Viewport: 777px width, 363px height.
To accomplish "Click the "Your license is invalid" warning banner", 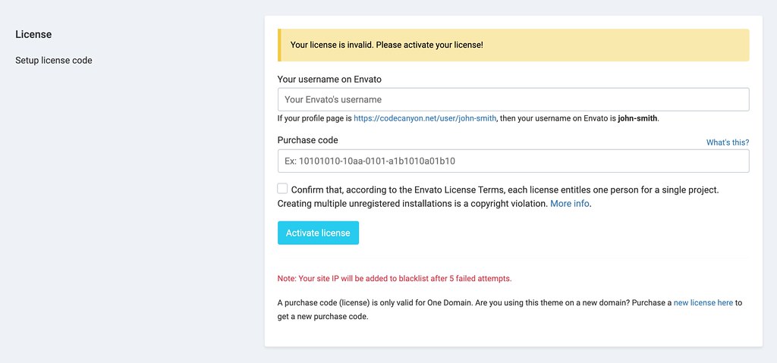I will pyautogui.click(x=513, y=45).
